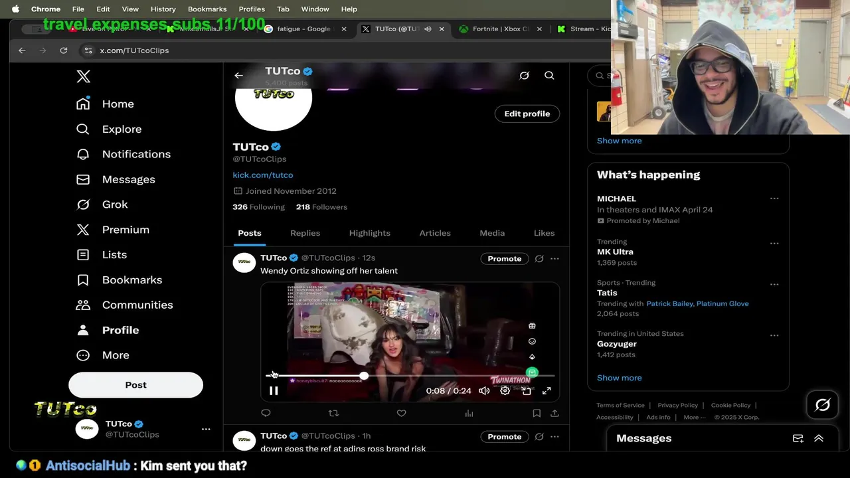The width and height of the screenshot is (850, 478).
Task: Mute the TUTco tab audio icon
Action: pyautogui.click(x=428, y=29)
